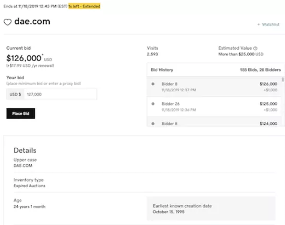285x225 pixels.
Task: Click the highlighted time left Extended notice
Action: click(x=84, y=6)
